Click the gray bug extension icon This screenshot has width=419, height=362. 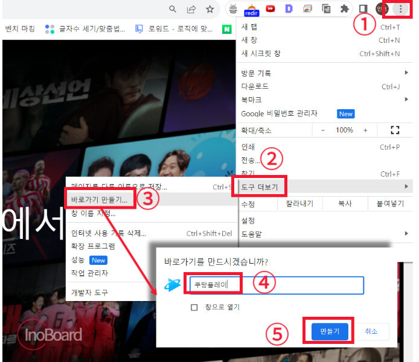click(x=233, y=9)
